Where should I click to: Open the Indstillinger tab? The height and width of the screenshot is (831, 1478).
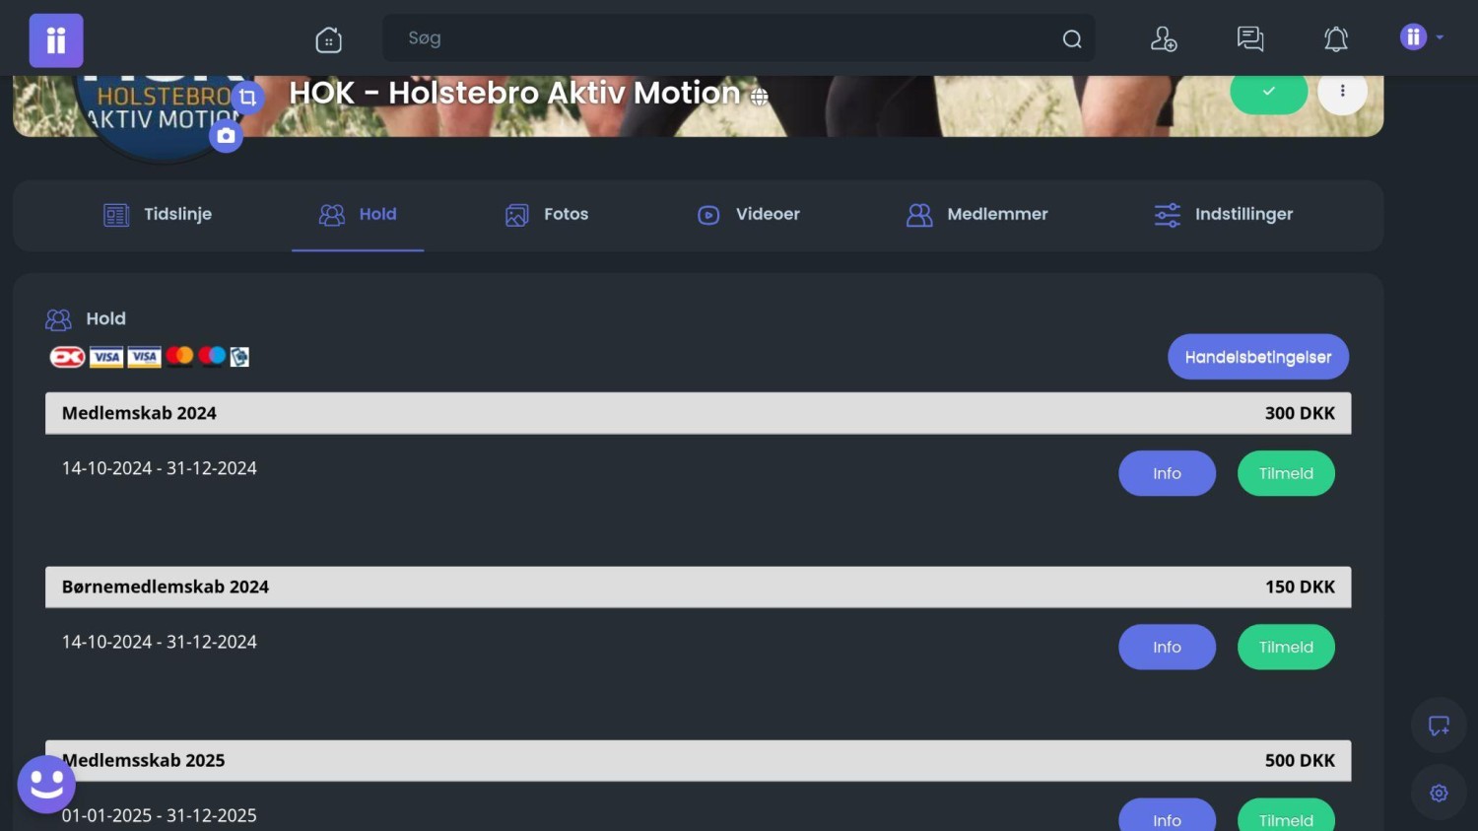[x=1223, y=214]
